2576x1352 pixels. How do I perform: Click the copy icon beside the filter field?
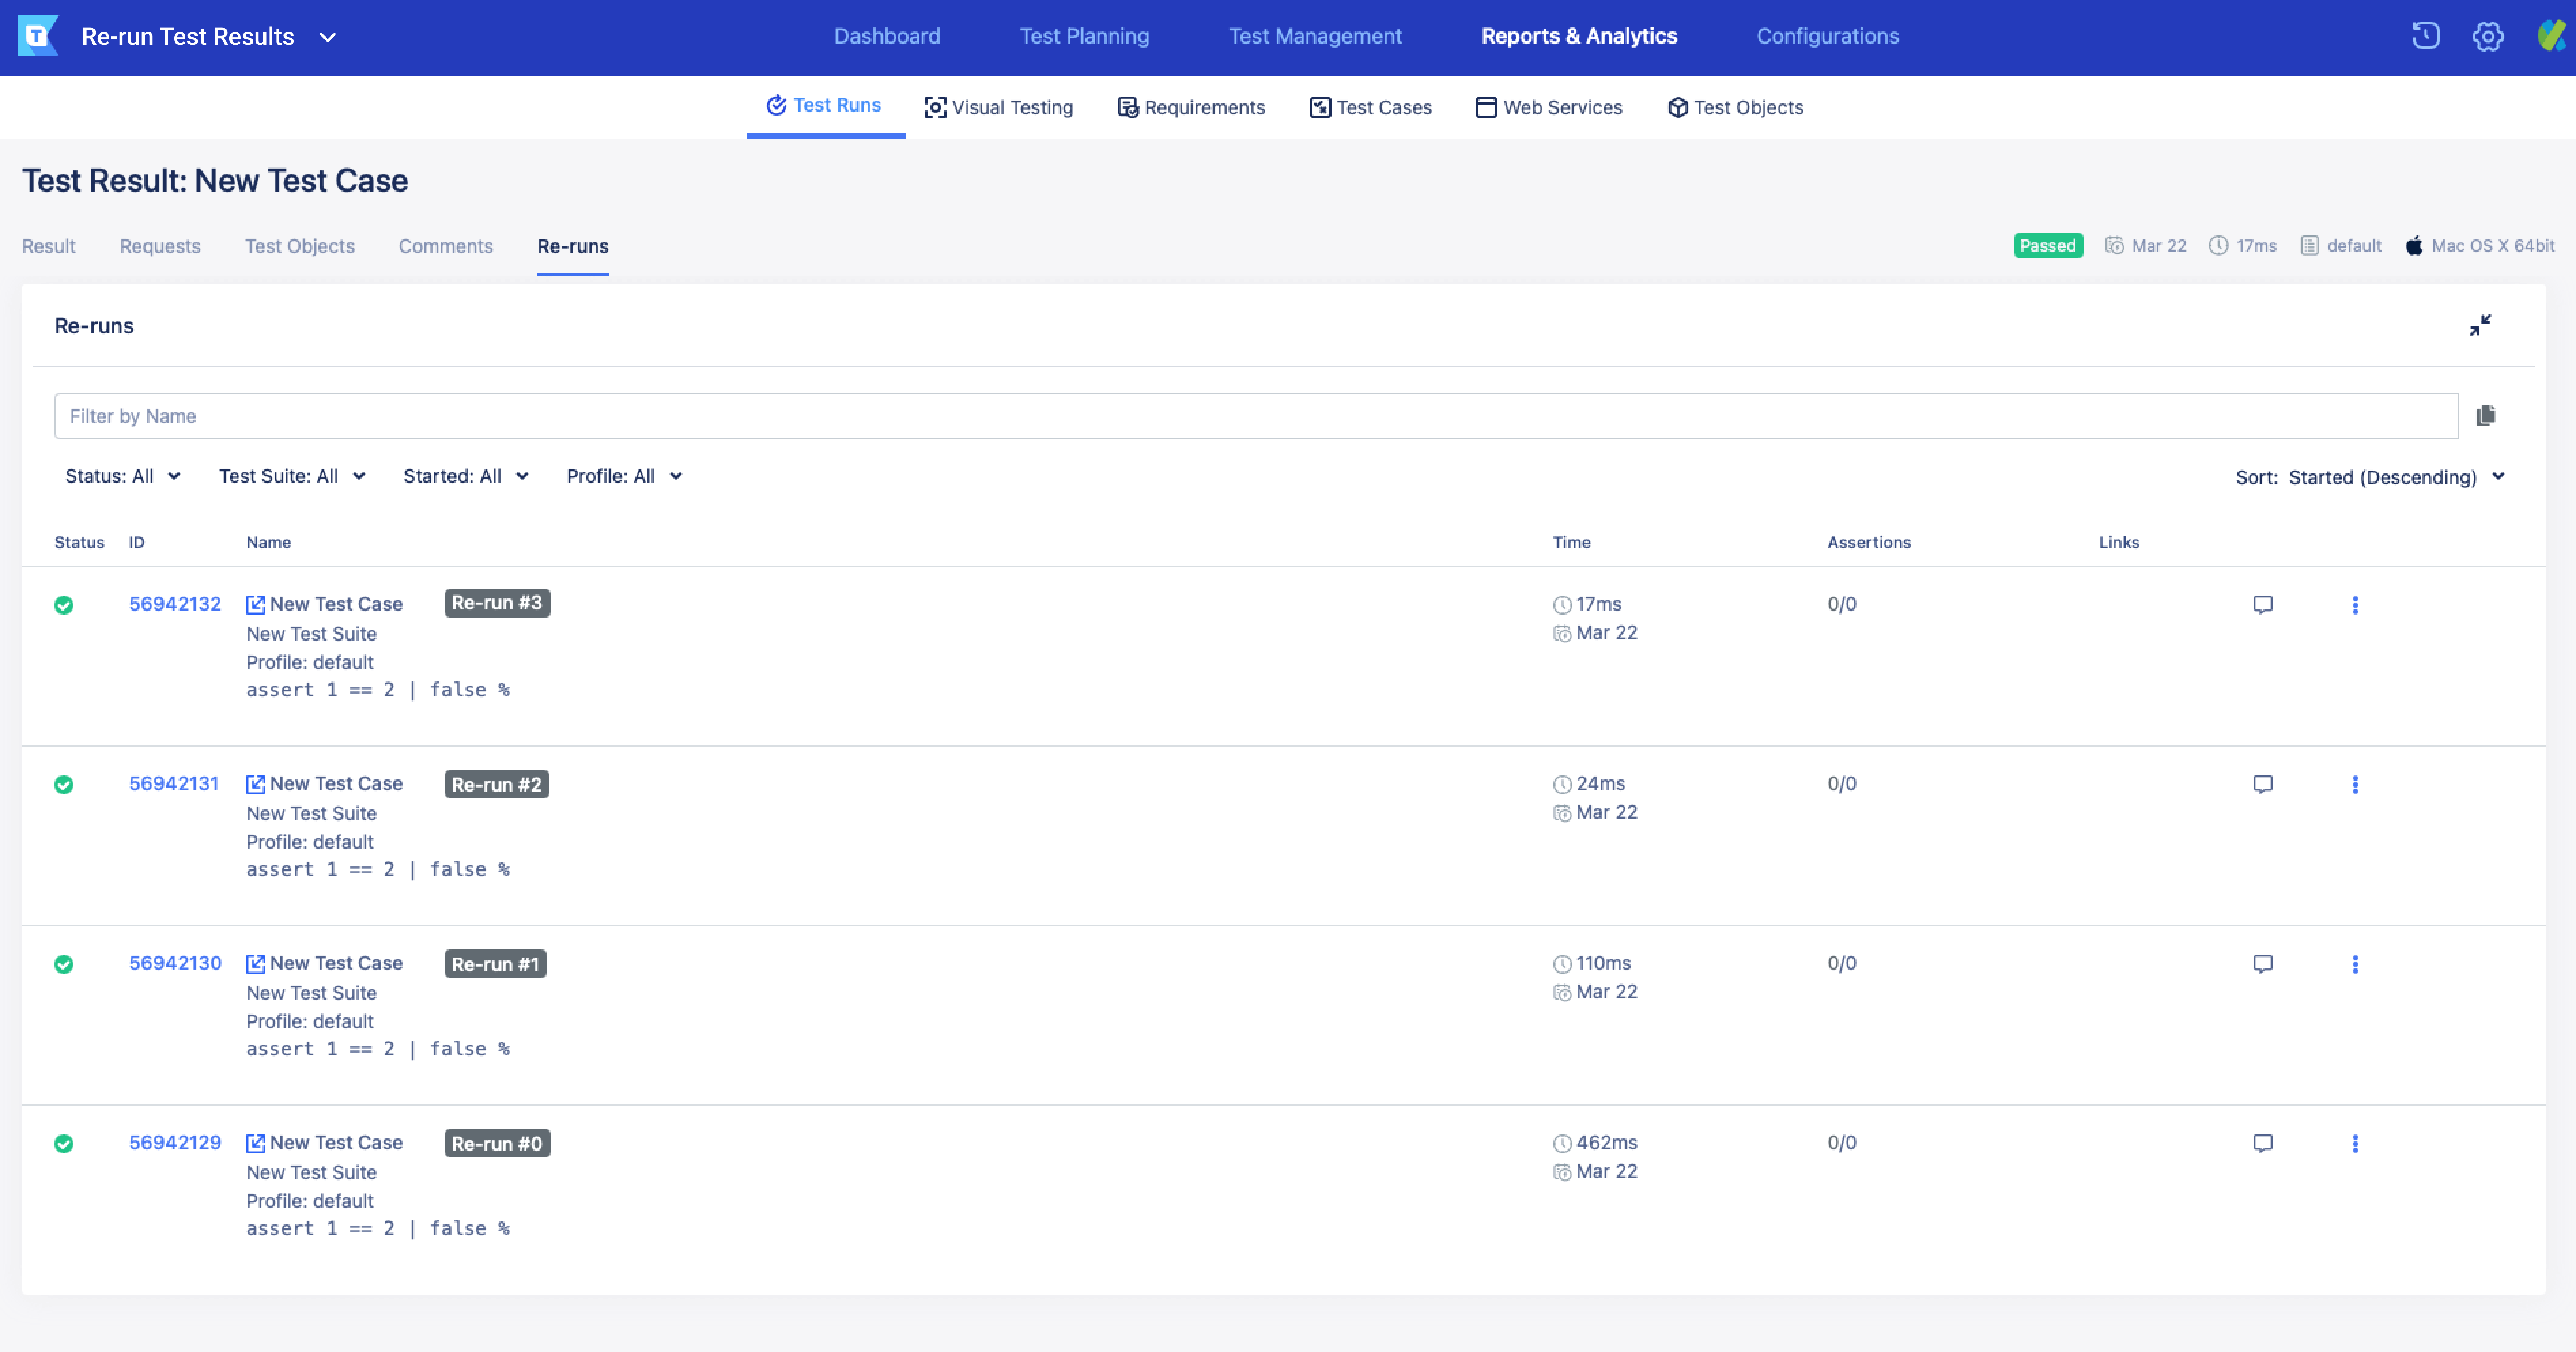pyautogui.click(x=2486, y=415)
